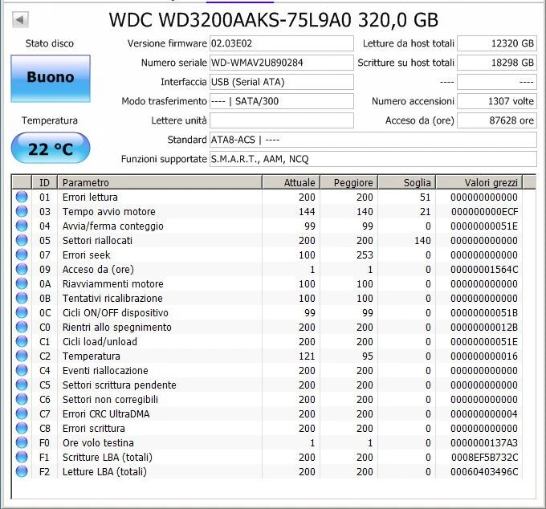Select the Errori lettura parameter row
The height and width of the screenshot is (509, 546).
tap(267, 197)
